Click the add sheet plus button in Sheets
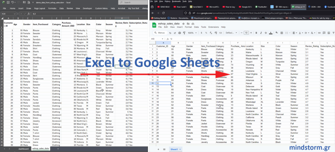 159,149
